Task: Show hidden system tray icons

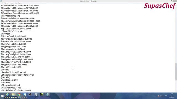Action: (156, 96)
